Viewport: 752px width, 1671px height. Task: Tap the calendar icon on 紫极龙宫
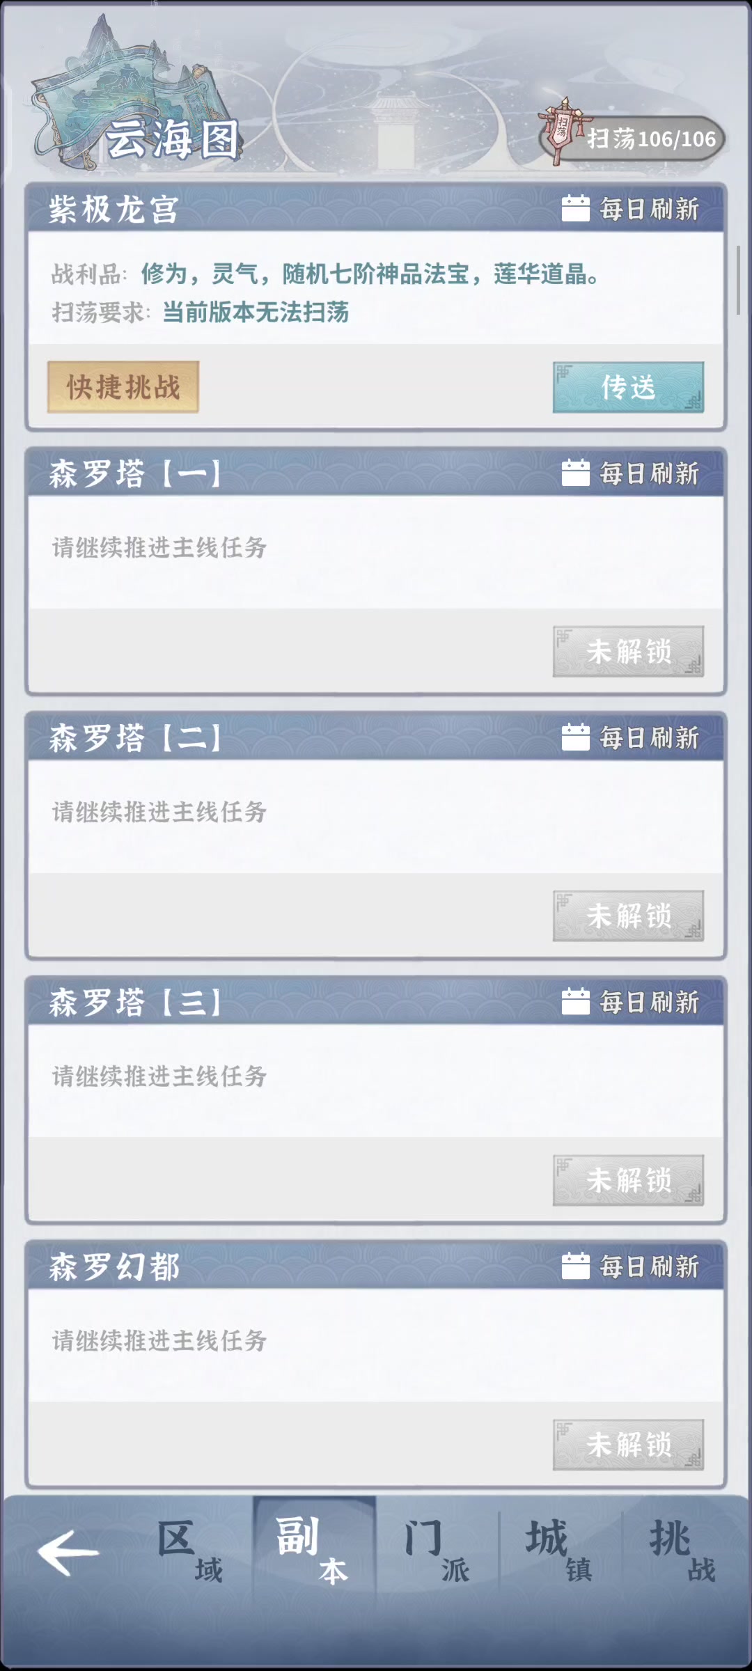(x=575, y=208)
